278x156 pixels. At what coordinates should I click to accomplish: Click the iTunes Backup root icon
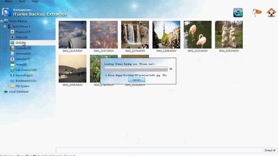coord(6,21)
